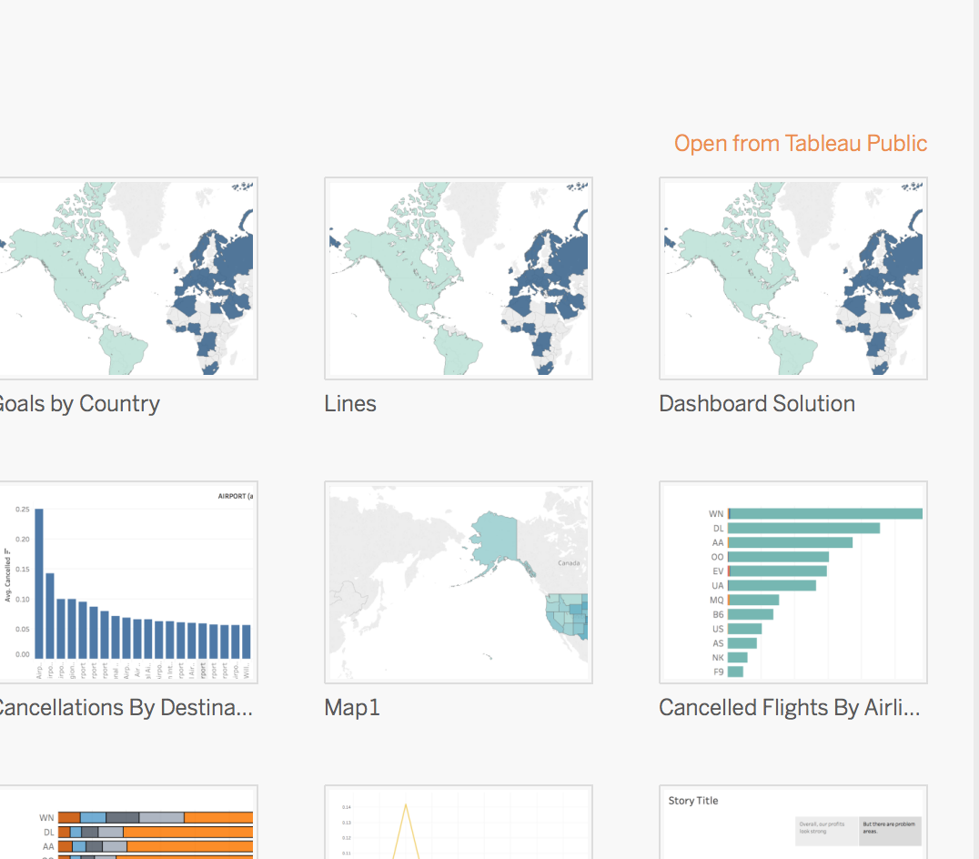The image size is (979, 859).
Task: Open the Lines workbook map thumbnail
Action: point(459,278)
